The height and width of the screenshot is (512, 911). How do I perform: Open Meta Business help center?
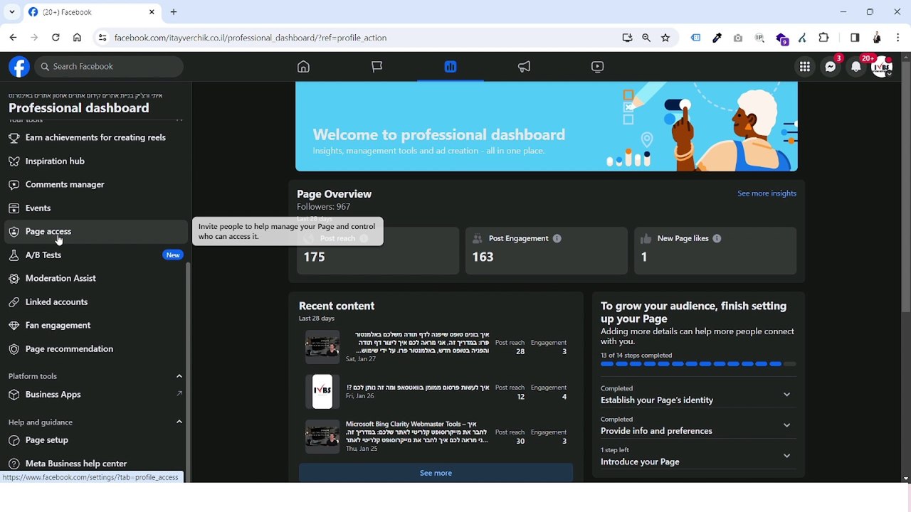pos(96,463)
